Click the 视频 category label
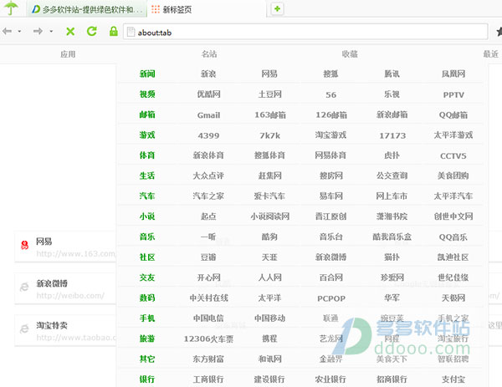 tap(147, 94)
